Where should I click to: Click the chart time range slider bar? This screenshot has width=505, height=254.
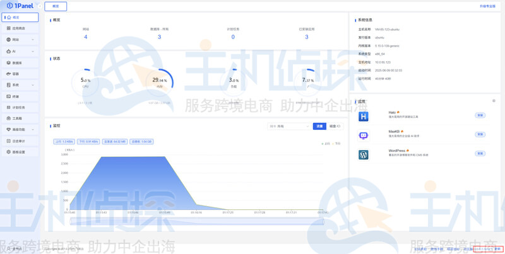pyautogui.click(x=197, y=221)
